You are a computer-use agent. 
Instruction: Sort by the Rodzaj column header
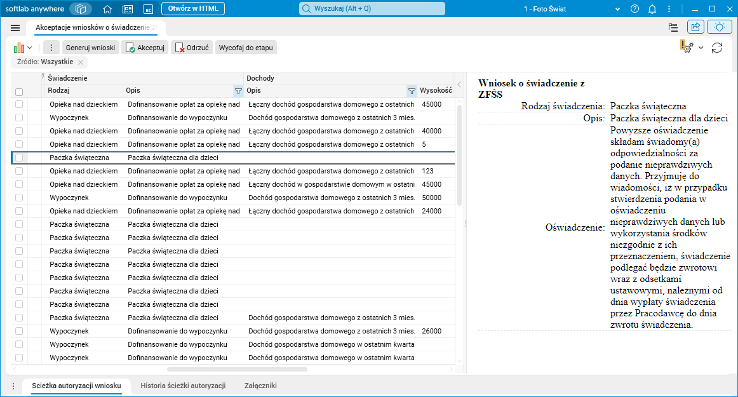point(84,90)
